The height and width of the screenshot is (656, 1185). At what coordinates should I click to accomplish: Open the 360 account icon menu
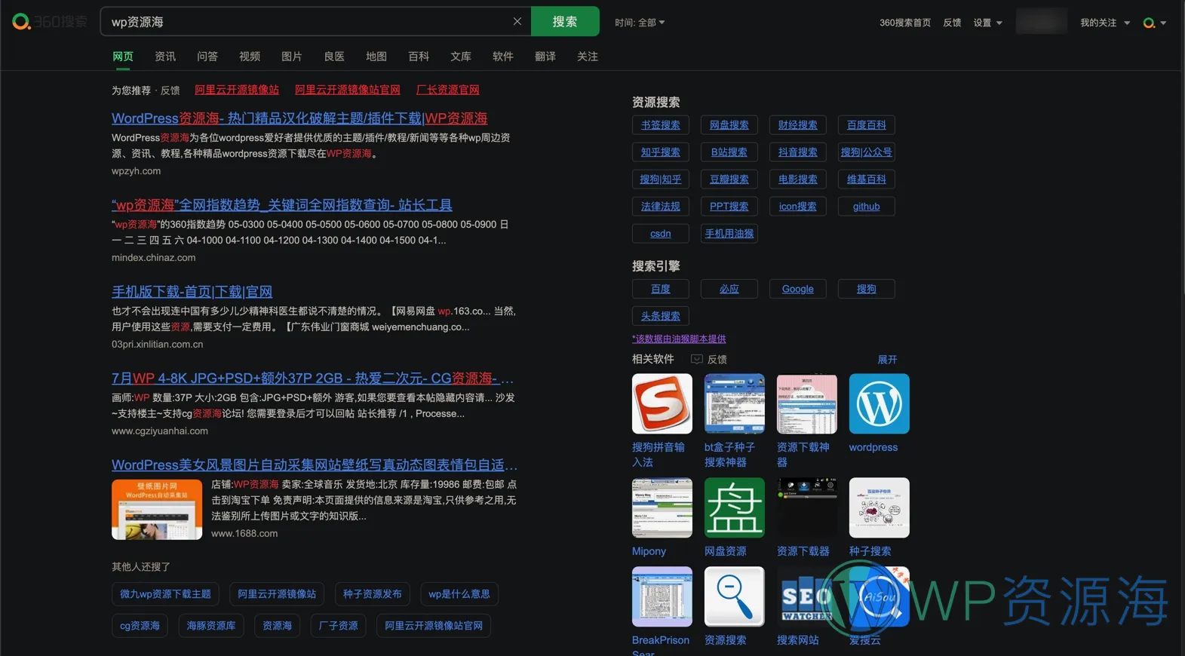pyautogui.click(x=1154, y=23)
